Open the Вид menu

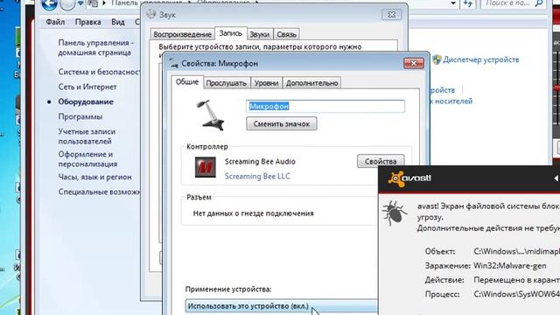[x=118, y=22]
